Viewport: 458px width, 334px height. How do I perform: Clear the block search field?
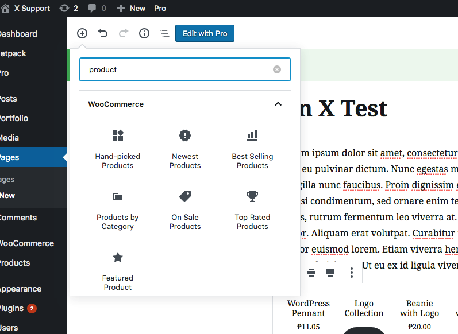pyautogui.click(x=277, y=69)
